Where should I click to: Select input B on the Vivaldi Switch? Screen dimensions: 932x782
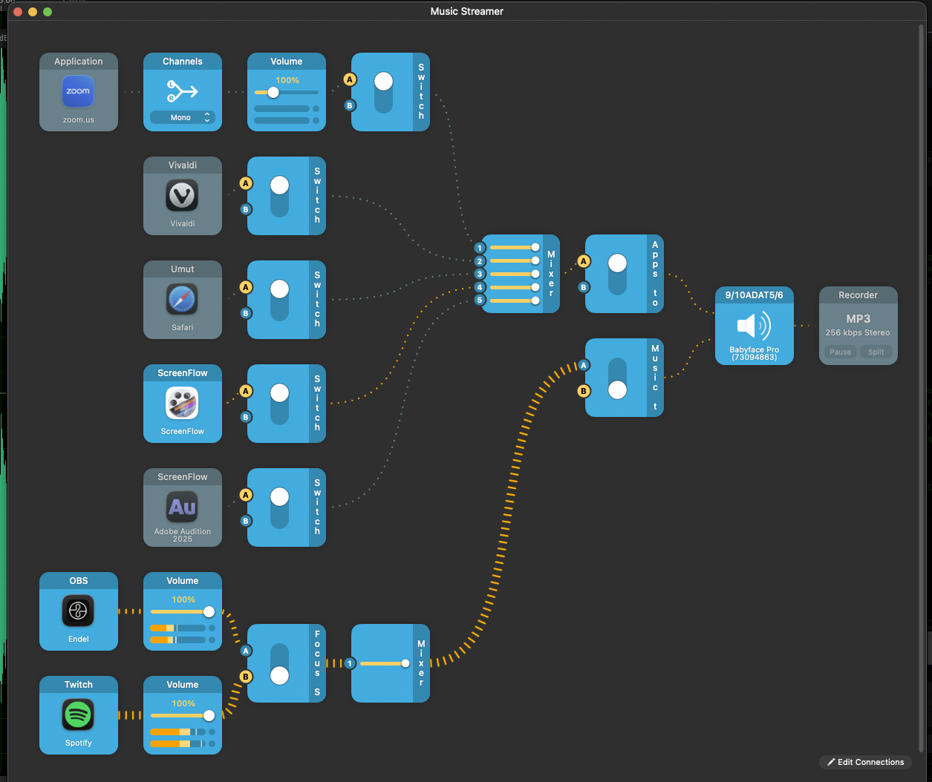coord(246,209)
